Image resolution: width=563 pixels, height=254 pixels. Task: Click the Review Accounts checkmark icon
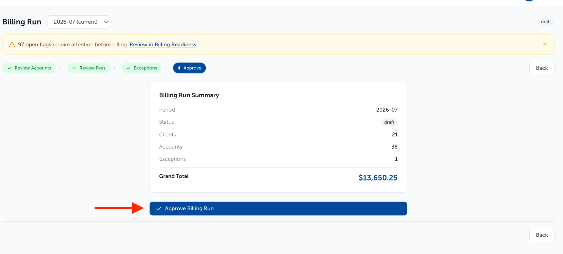(x=10, y=68)
